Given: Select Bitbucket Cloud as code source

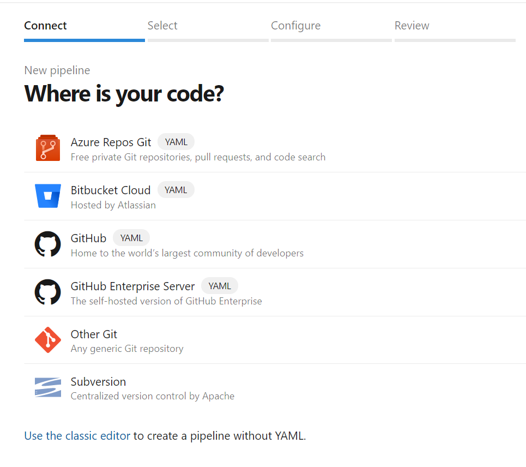Looking at the screenshot, I should coord(110,190).
